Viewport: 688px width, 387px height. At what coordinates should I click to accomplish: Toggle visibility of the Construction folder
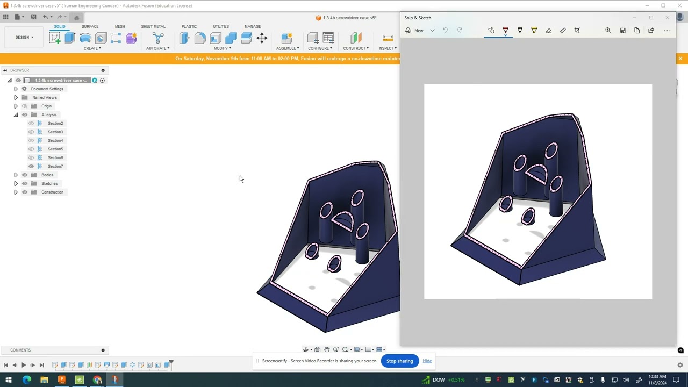(x=25, y=192)
